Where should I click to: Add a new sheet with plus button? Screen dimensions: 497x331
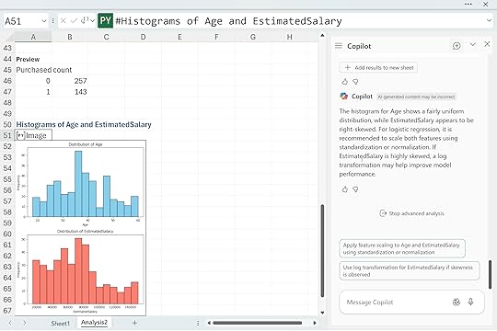coord(134,323)
